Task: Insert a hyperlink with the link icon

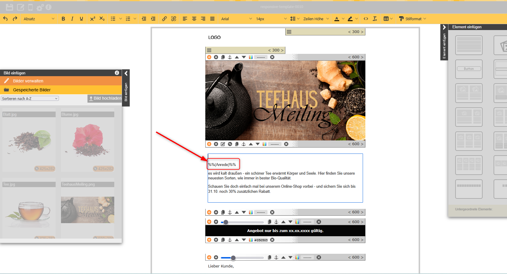Action: coord(164,19)
